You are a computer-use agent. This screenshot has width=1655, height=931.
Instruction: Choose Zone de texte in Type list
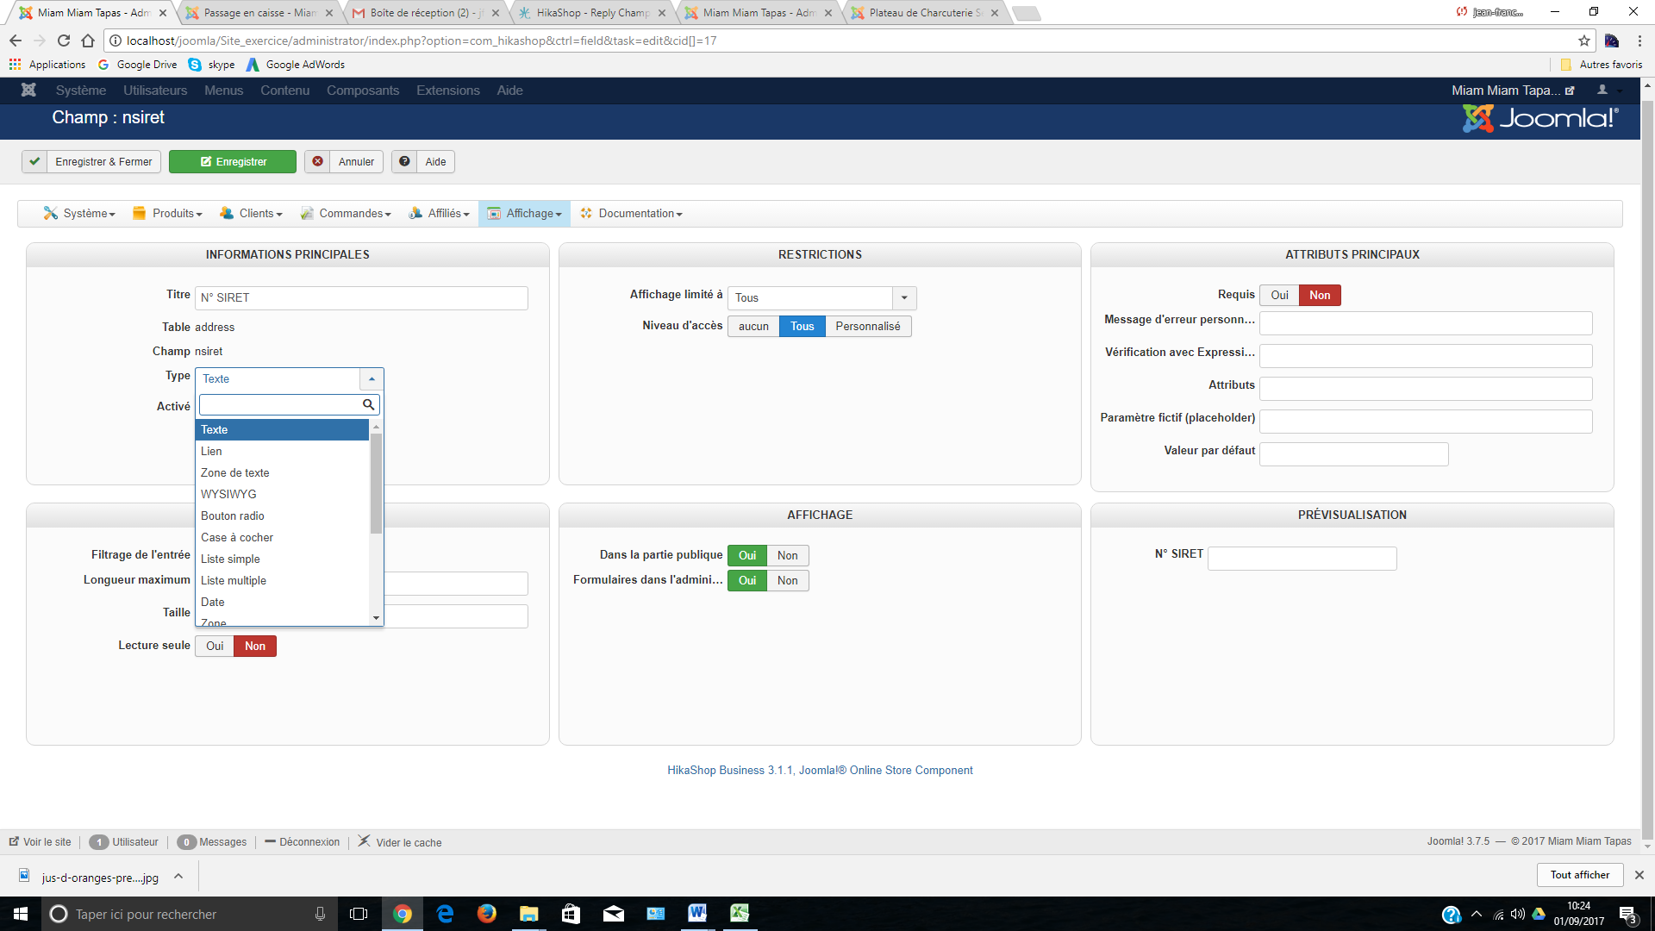(x=235, y=472)
